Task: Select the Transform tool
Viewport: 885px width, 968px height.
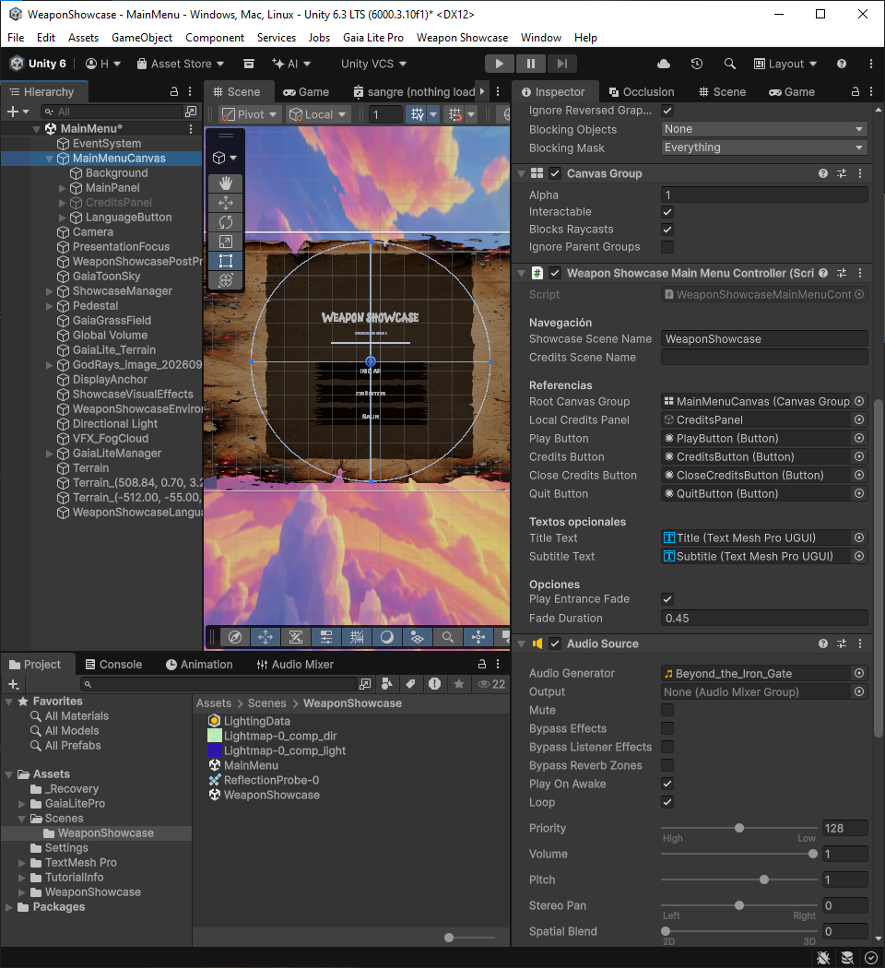Action: (x=226, y=279)
